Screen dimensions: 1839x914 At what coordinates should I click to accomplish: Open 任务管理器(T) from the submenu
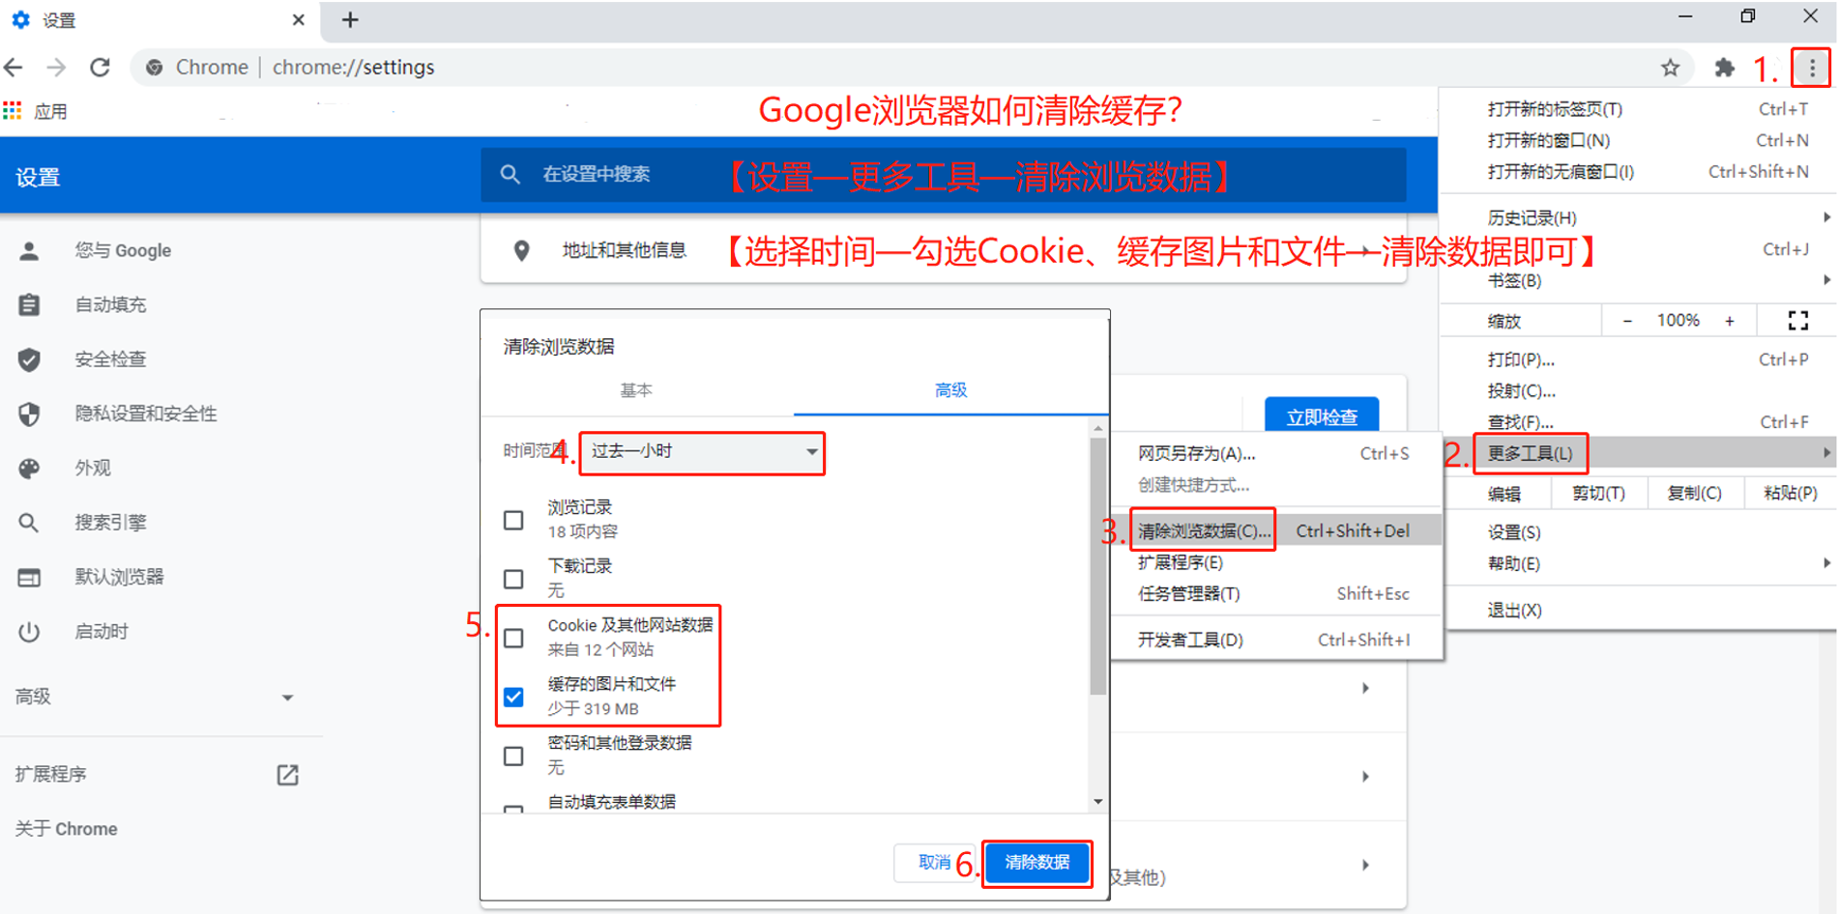(x=1276, y=594)
